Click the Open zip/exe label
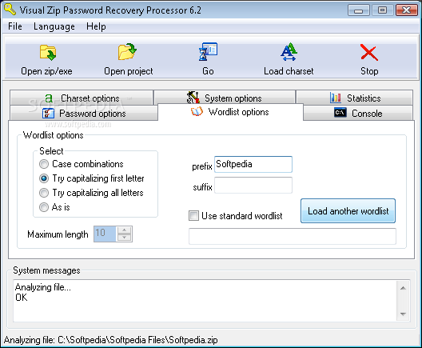Viewport: 422px width, 348px height. tap(46, 71)
